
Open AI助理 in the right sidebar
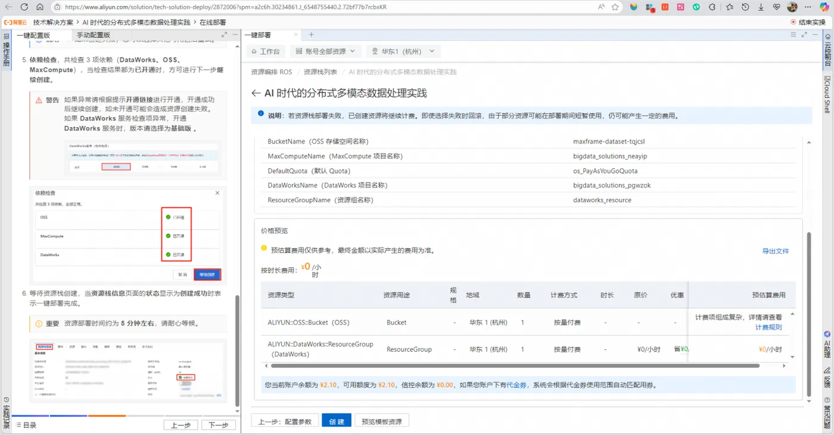click(827, 345)
